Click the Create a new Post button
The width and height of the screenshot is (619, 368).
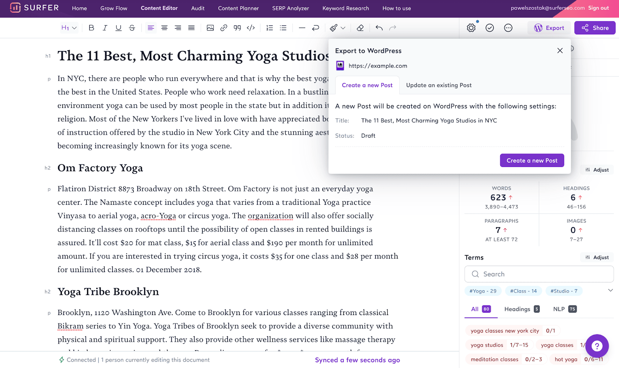(532, 160)
